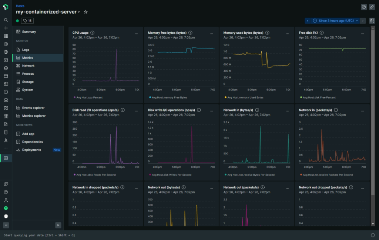This screenshot has width=379, height=240.
Task: Select the Metrics nav item
Action: pos(38,58)
